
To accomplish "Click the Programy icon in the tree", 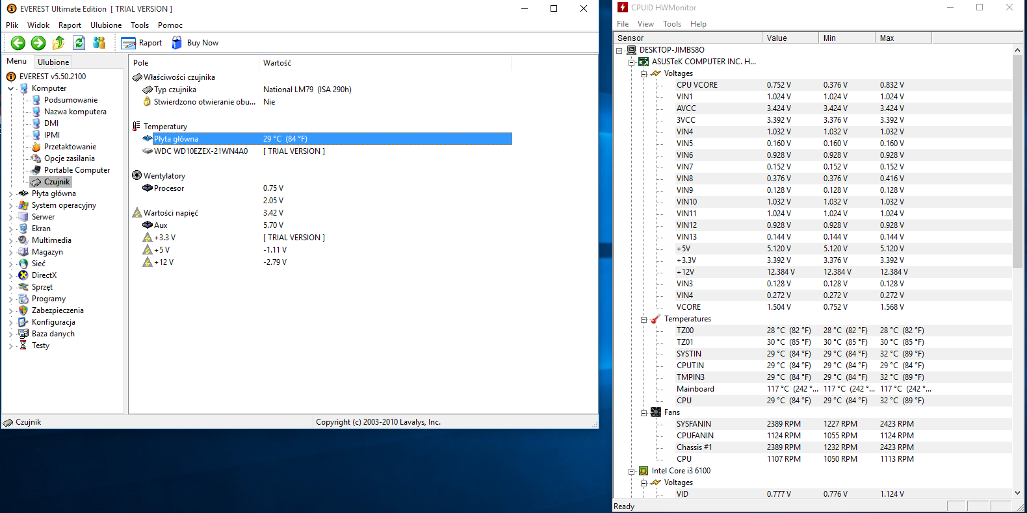I will [23, 299].
